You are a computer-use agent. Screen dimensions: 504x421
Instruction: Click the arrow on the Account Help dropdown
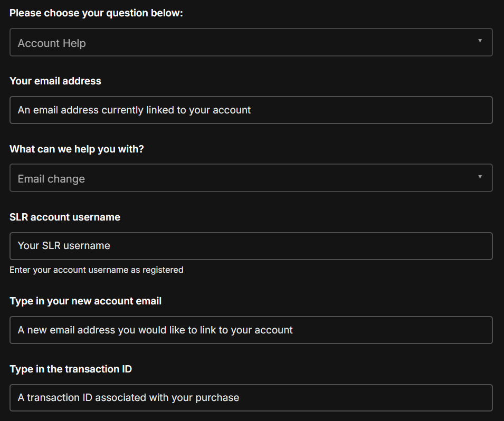click(x=480, y=41)
